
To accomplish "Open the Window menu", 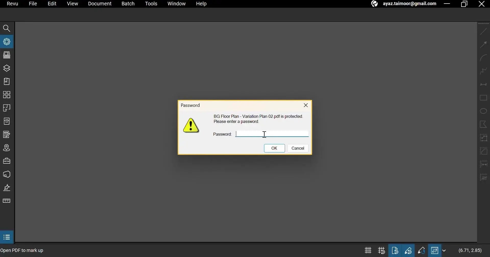I will [x=176, y=4].
